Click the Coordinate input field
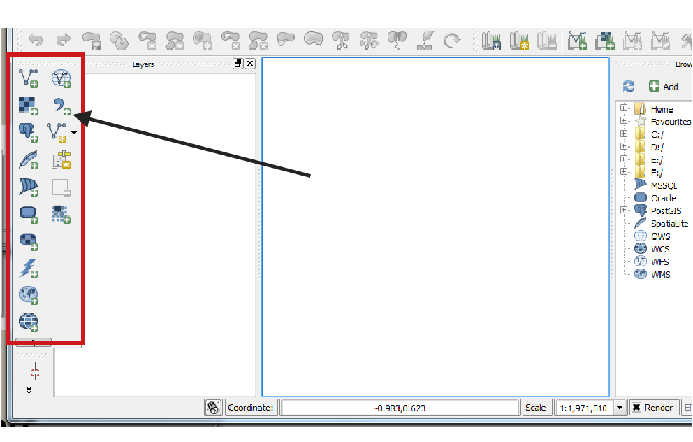The width and height of the screenshot is (693, 442). [400, 407]
